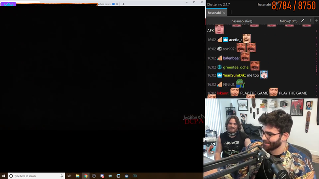This screenshot has width=319, height=179.
Task: Click acetic_'s crown subscriber badge
Action: point(226,40)
